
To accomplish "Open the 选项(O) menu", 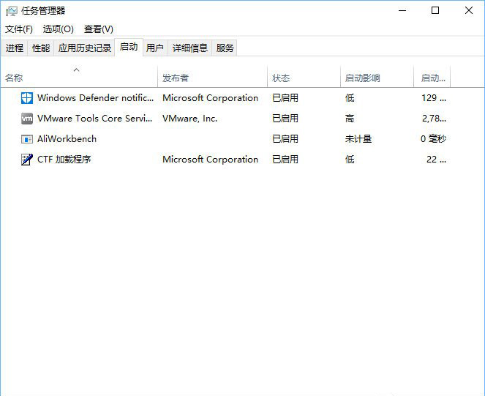I will click(59, 29).
